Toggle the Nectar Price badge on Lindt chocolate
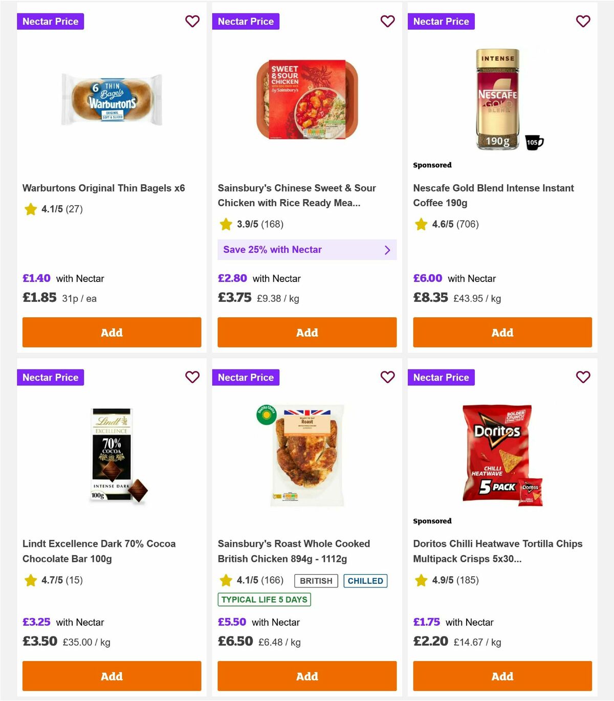 50,377
